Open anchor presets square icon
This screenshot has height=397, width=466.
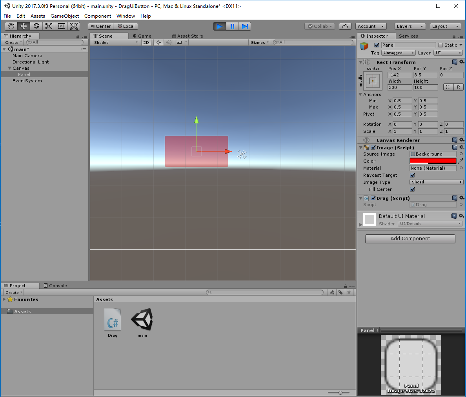[x=373, y=81]
